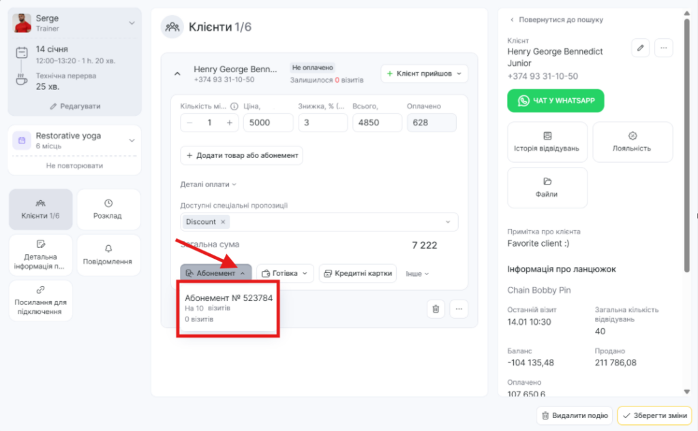
Task: Click the pencil edit client icon
Action: coord(640,48)
